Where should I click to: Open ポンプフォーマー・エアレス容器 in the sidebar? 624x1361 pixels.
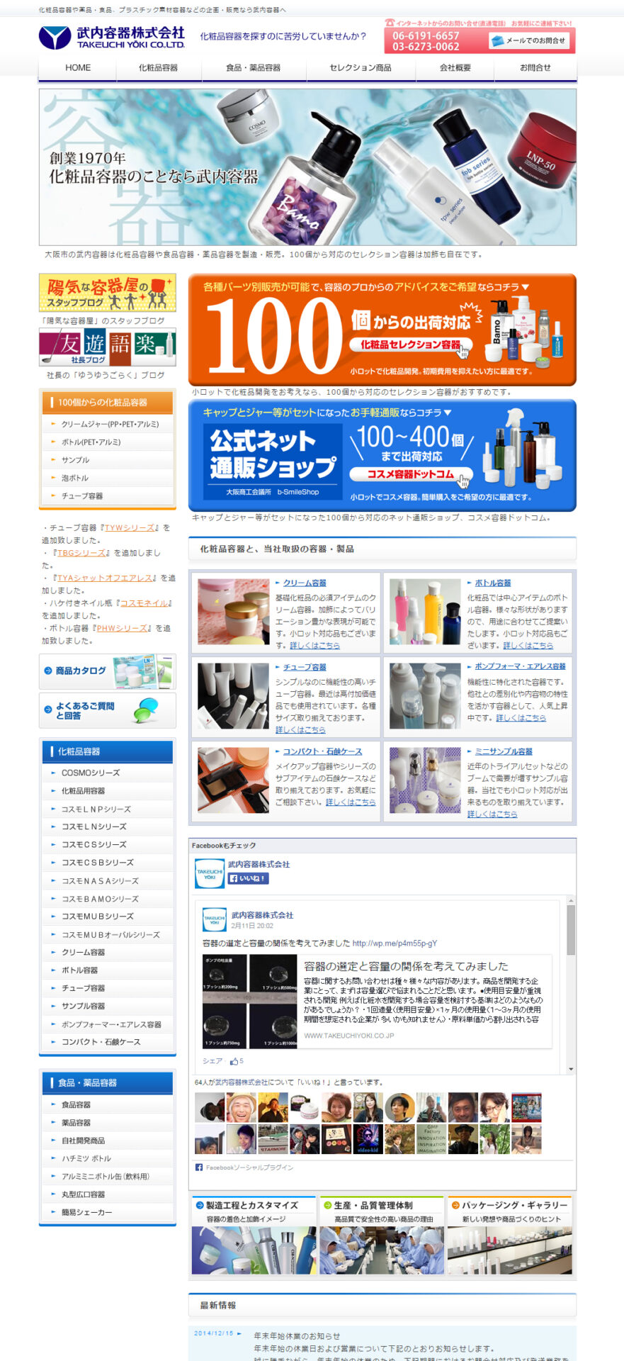108,1024
